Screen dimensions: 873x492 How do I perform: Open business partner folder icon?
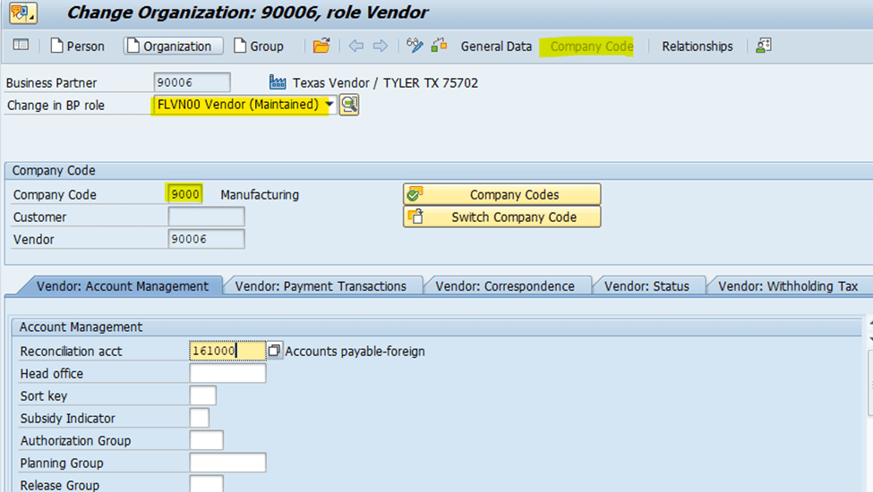[321, 46]
